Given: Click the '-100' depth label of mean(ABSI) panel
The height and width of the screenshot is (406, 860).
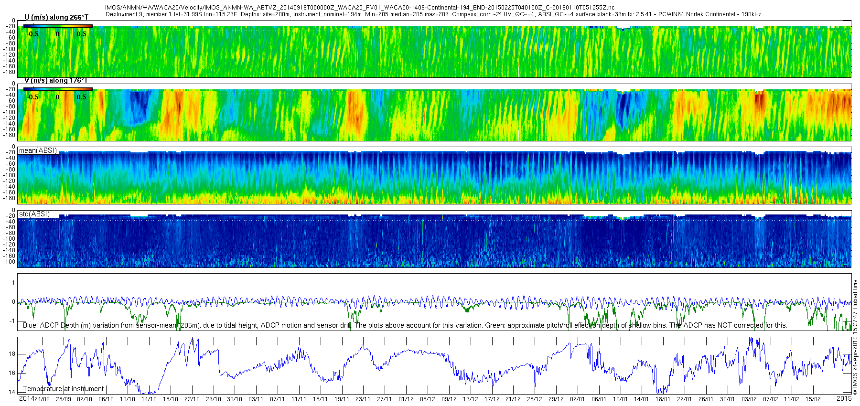Looking at the screenshot, I should coord(10,175).
